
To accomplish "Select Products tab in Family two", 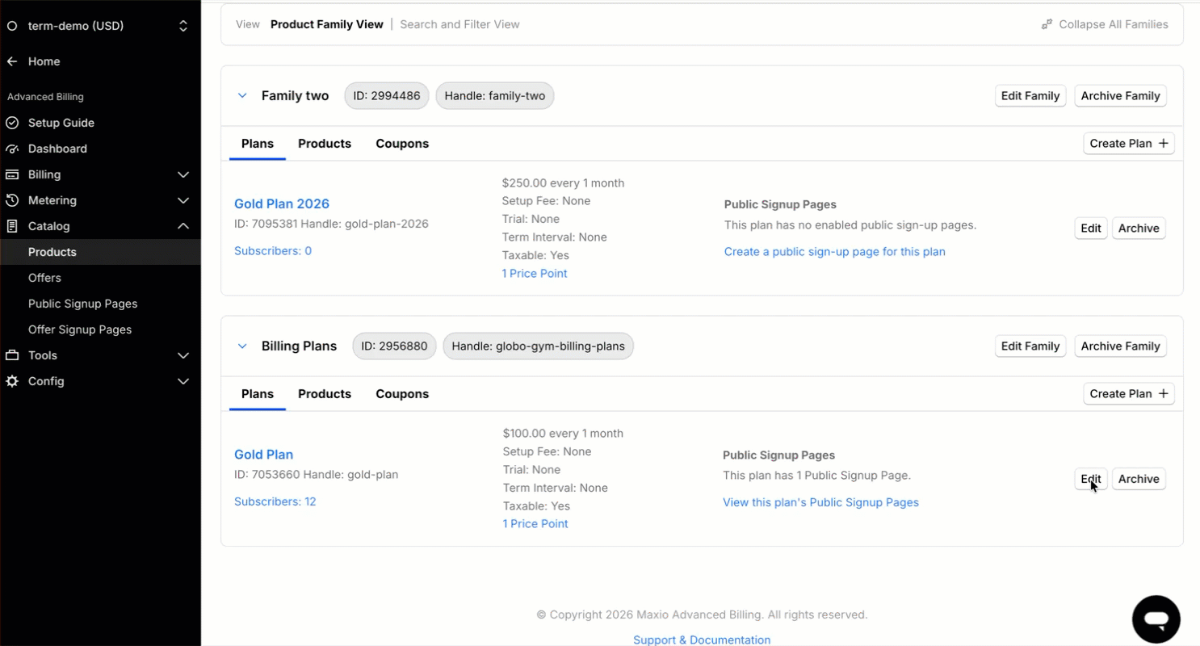I will coord(325,144).
